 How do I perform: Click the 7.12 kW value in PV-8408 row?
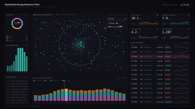[x=159, y=88]
